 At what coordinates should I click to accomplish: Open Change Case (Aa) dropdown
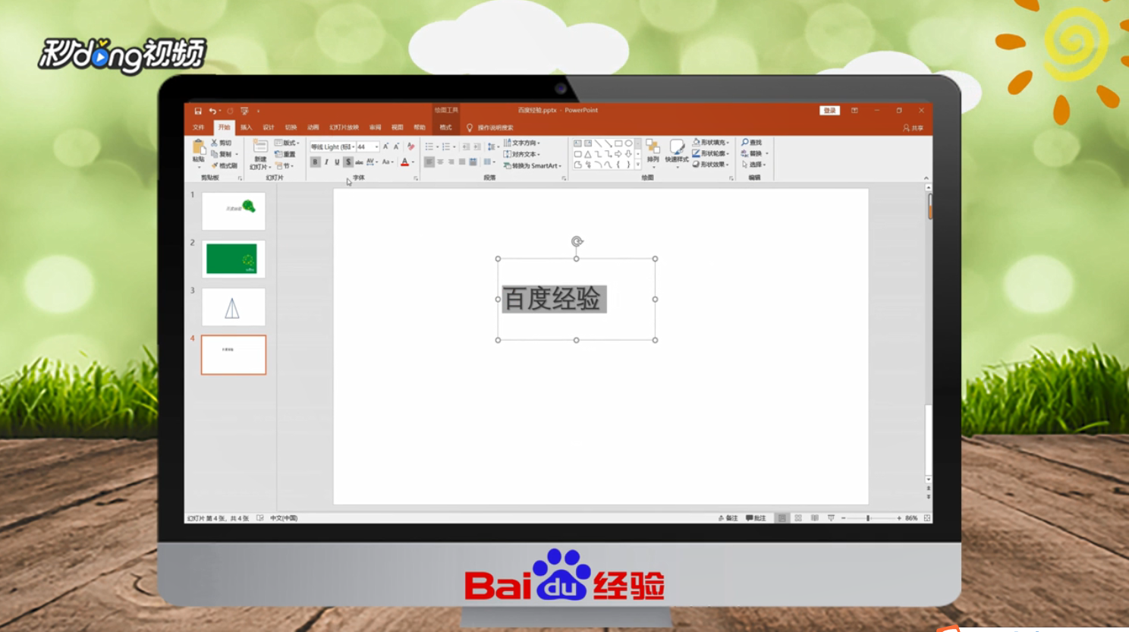[x=387, y=162]
